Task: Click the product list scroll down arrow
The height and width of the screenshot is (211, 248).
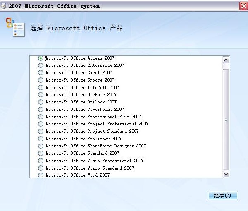Action: (226, 174)
